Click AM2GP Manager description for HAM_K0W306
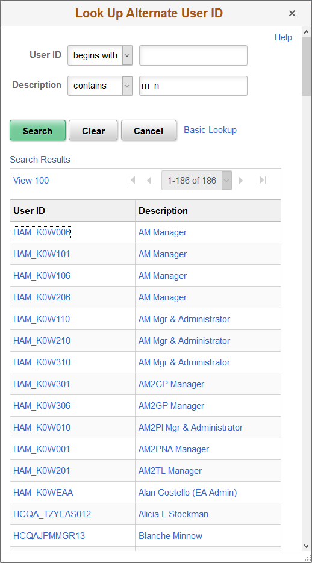The image size is (312, 563). (171, 405)
